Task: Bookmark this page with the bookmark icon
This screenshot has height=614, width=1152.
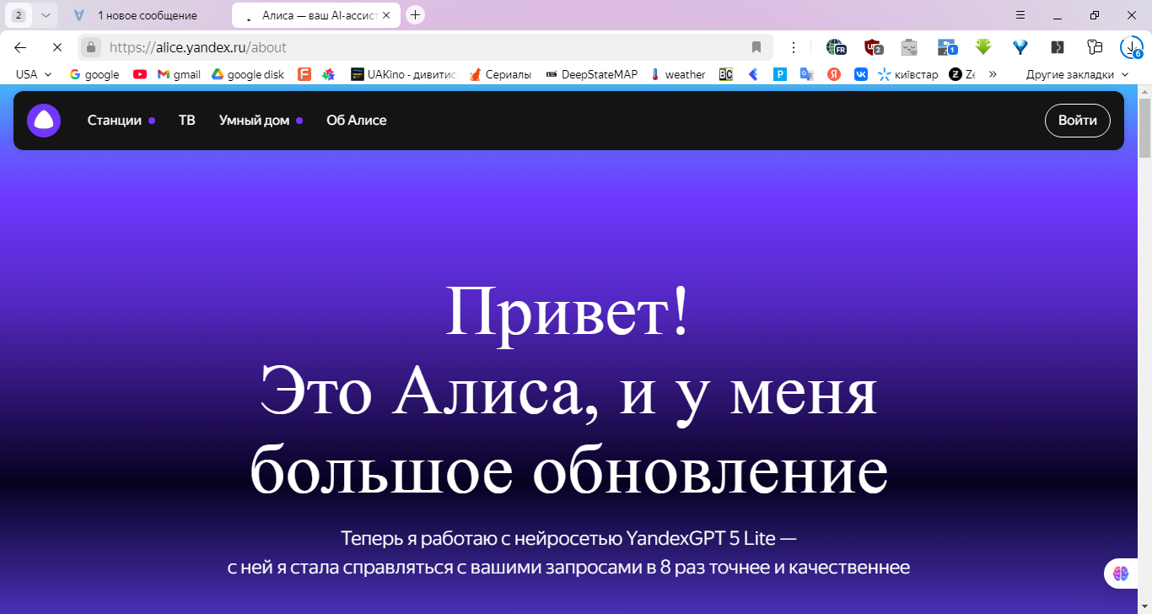Action: tap(756, 47)
